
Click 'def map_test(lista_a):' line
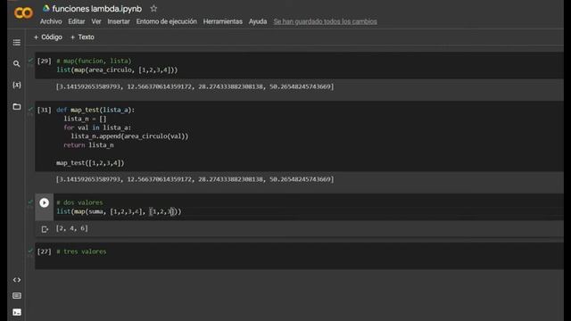(95, 110)
